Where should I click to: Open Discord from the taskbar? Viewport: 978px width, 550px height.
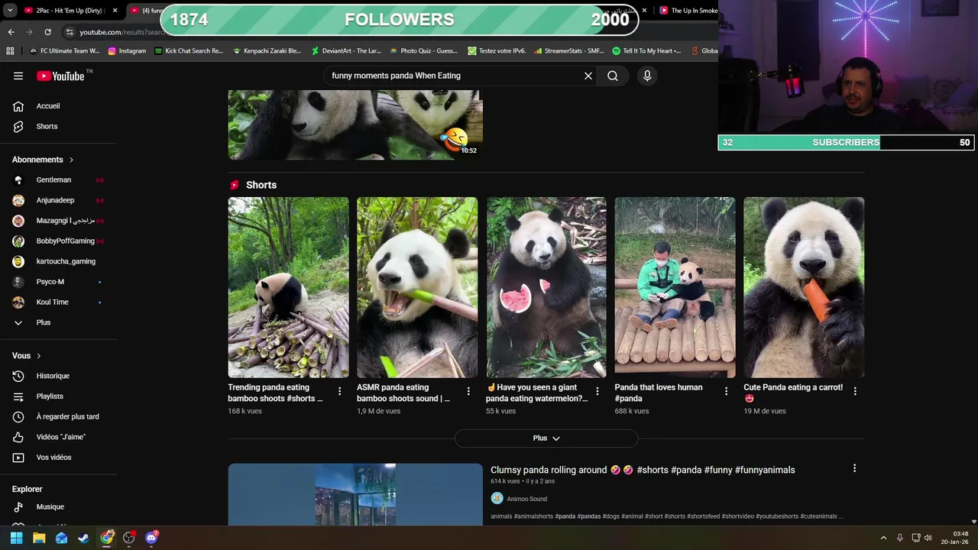pos(151,538)
